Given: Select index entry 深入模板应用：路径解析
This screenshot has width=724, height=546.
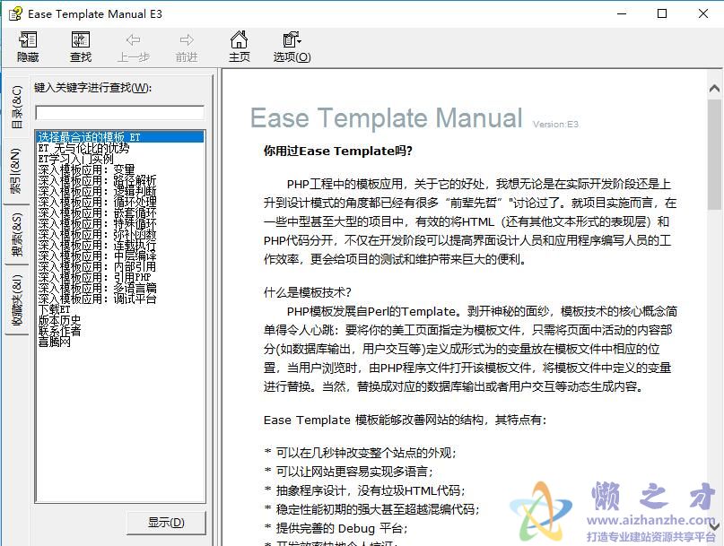Looking at the screenshot, I should pos(97,180).
